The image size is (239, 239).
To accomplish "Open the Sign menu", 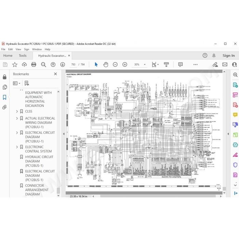I will [x=27, y=50].
